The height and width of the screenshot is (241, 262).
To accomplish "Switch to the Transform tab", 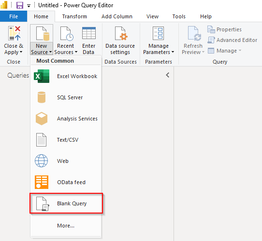I will click(74, 16).
